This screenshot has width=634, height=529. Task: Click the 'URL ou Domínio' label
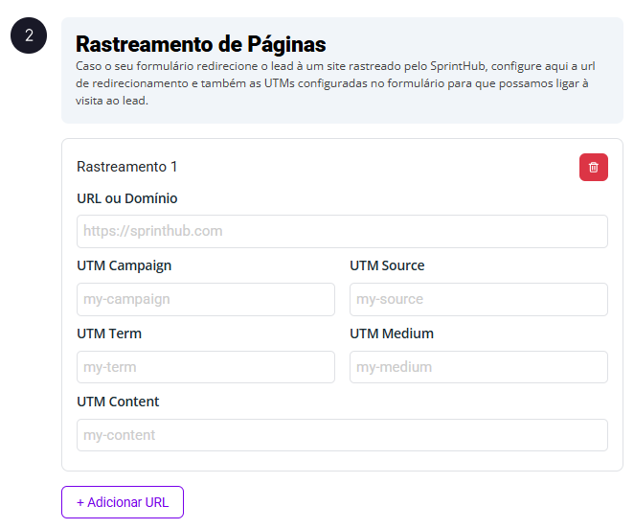126,198
